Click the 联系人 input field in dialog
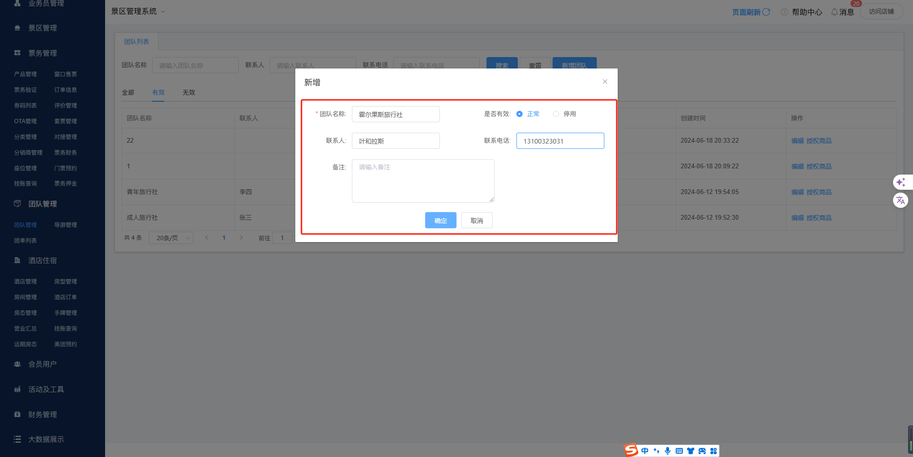Screen dimensions: 913x457 [396, 141]
